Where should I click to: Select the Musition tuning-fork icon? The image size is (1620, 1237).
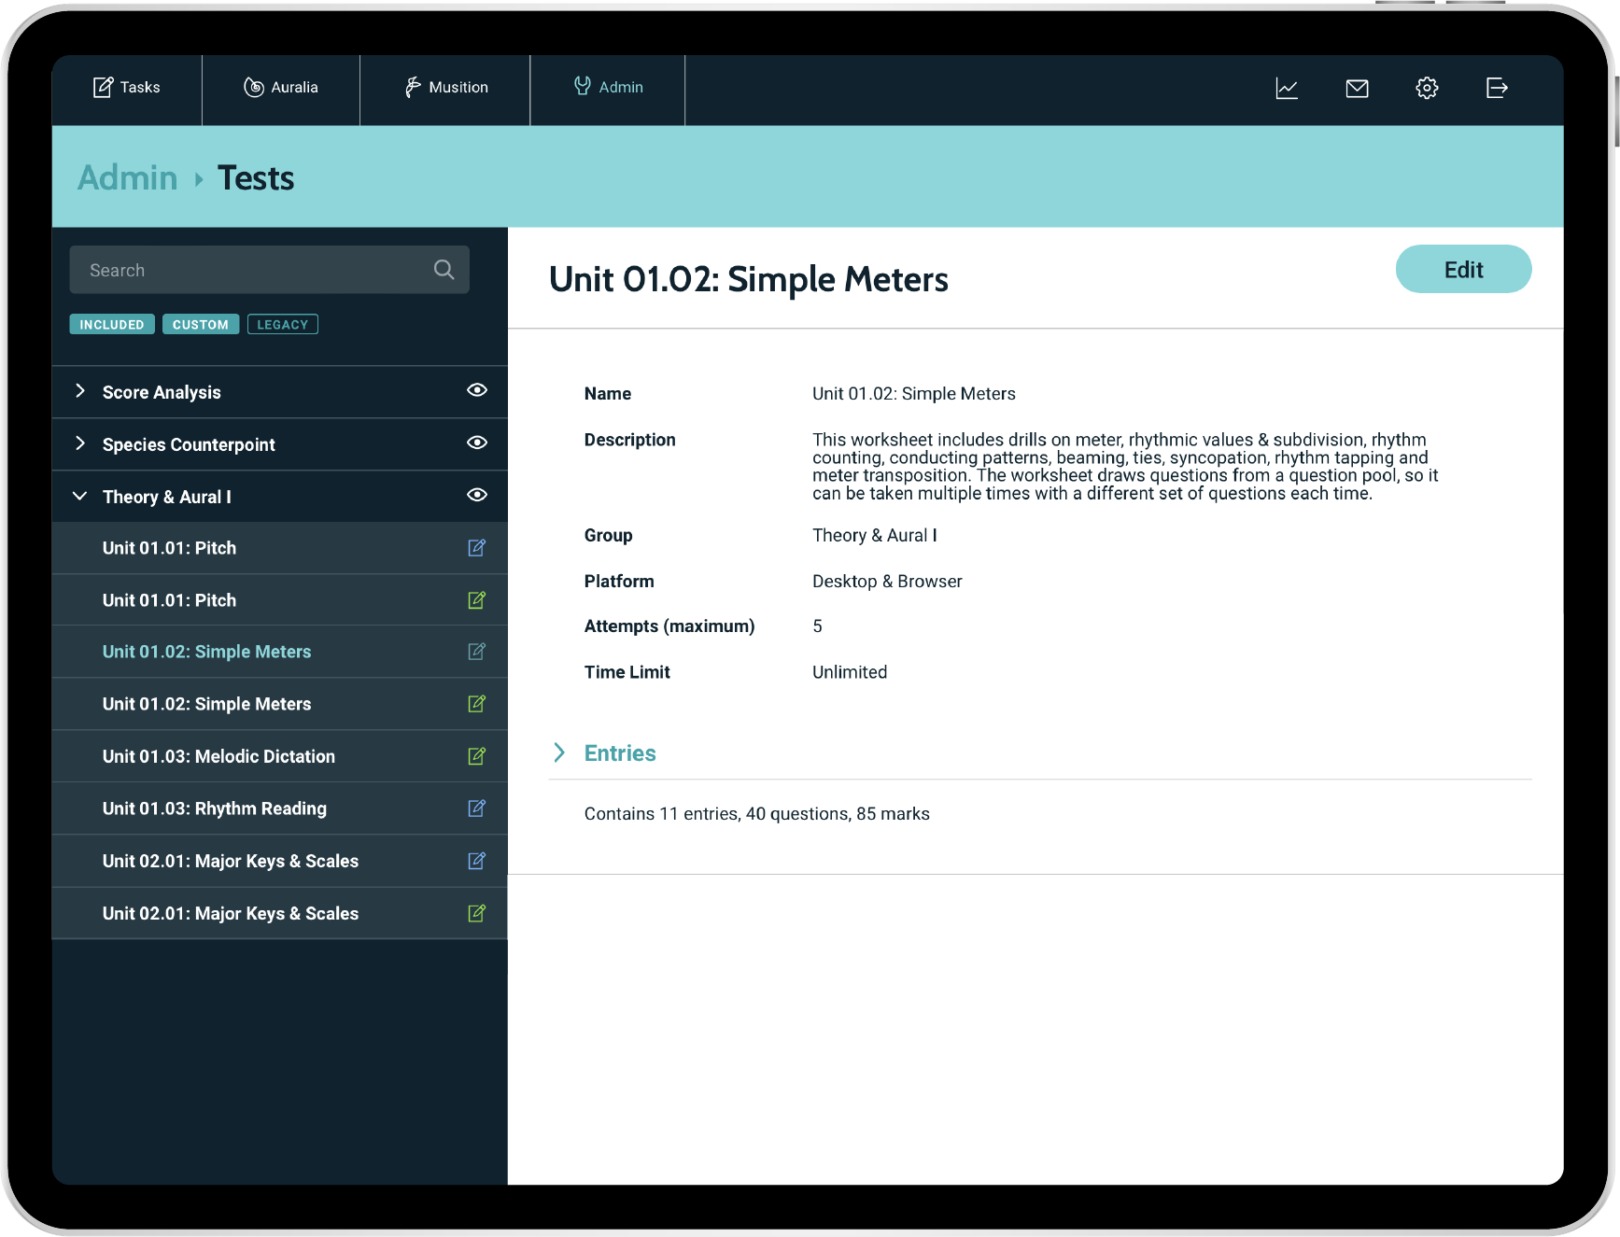411,87
